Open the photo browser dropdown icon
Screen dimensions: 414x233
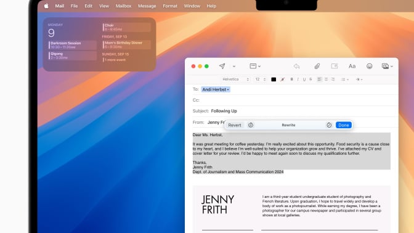pyautogui.click(x=387, y=66)
